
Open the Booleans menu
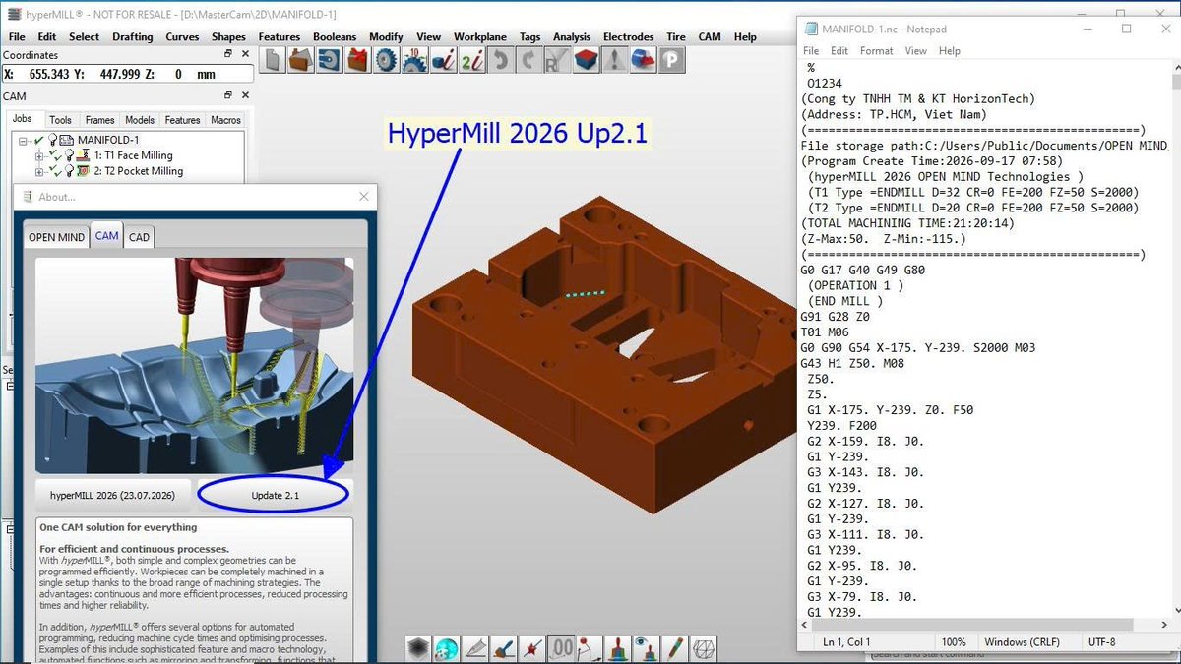click(x=335, y=36)
